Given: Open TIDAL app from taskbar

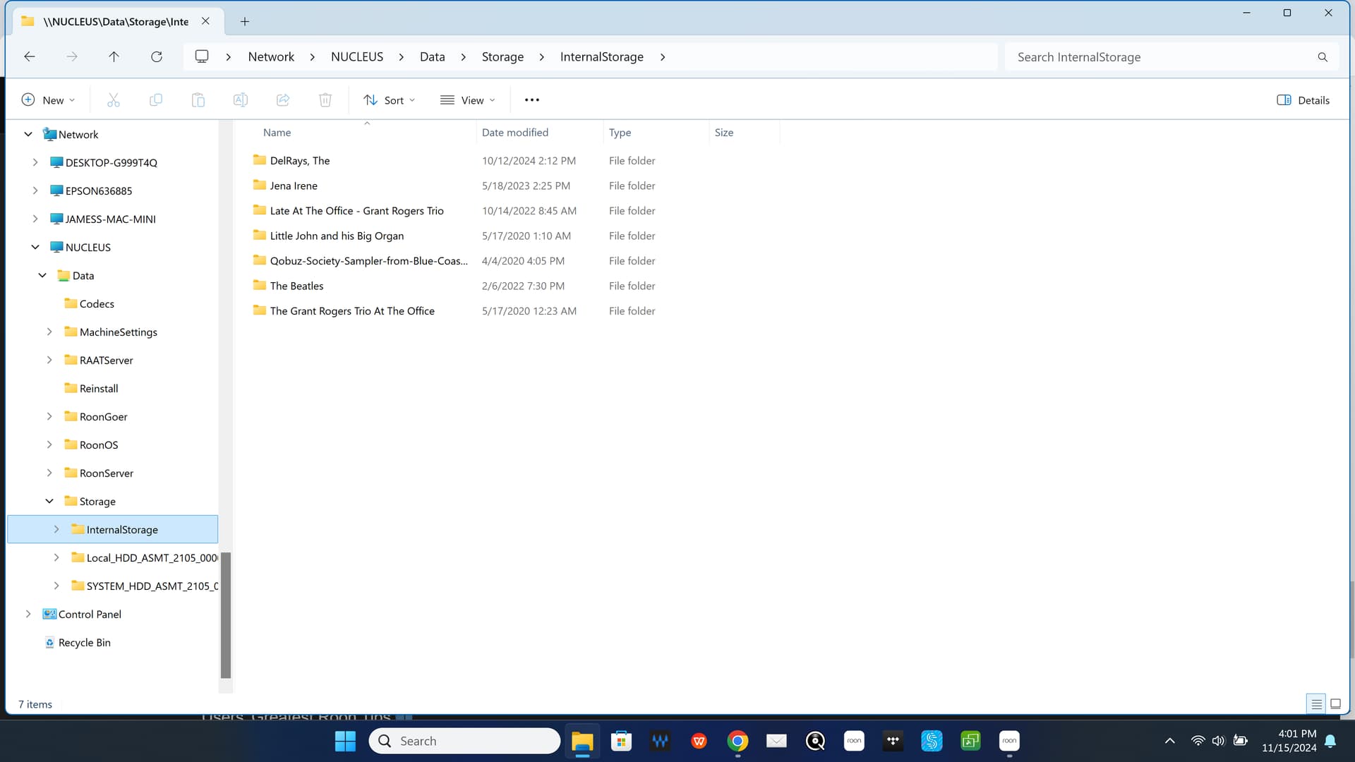Looking at the screenshot, I should (x=893, y=741).
